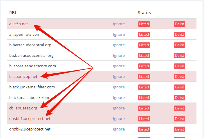Click the RBL column header
The height and width of the screenshot is (138, 204).
[x=13, y=13]
